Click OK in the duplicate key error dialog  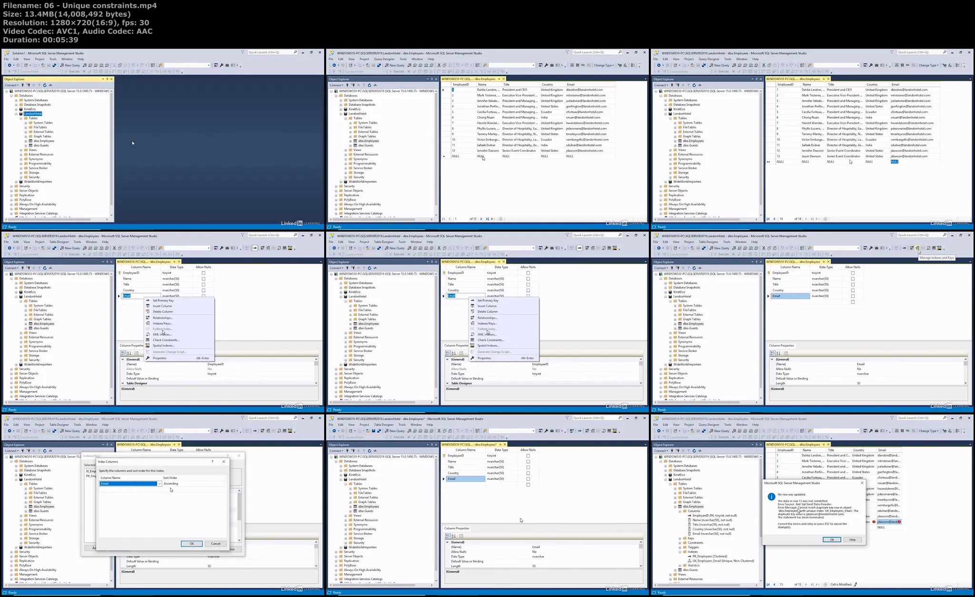[x=832, y=539]
